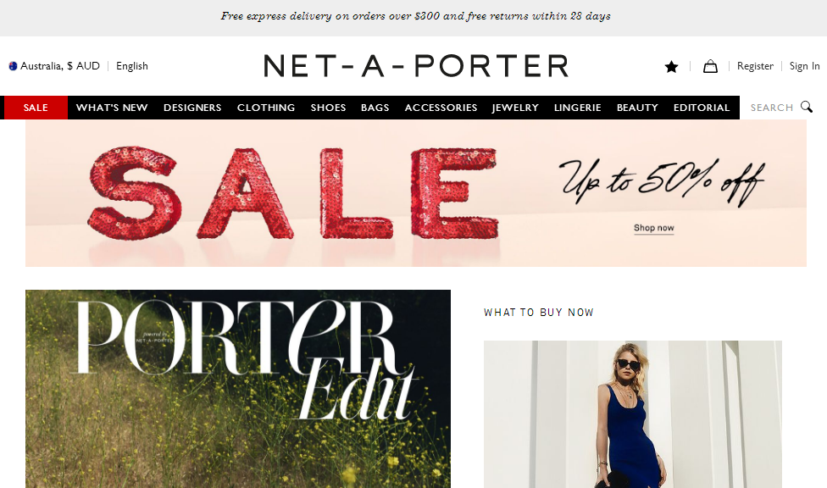Open the Porter Edit cover image
Image resolution: width=827 pixels, height=488 pixels.
coord(238,389)
